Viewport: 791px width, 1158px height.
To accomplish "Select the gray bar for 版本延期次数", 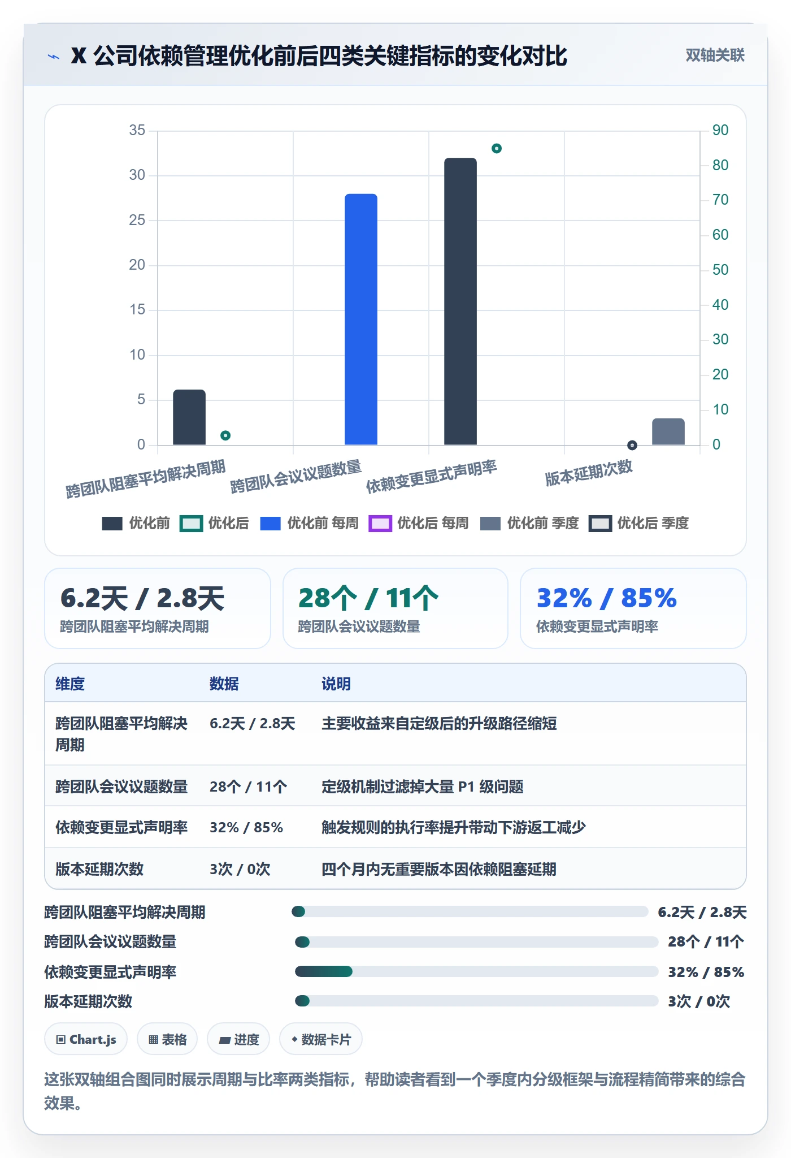I will coord(668,431).
